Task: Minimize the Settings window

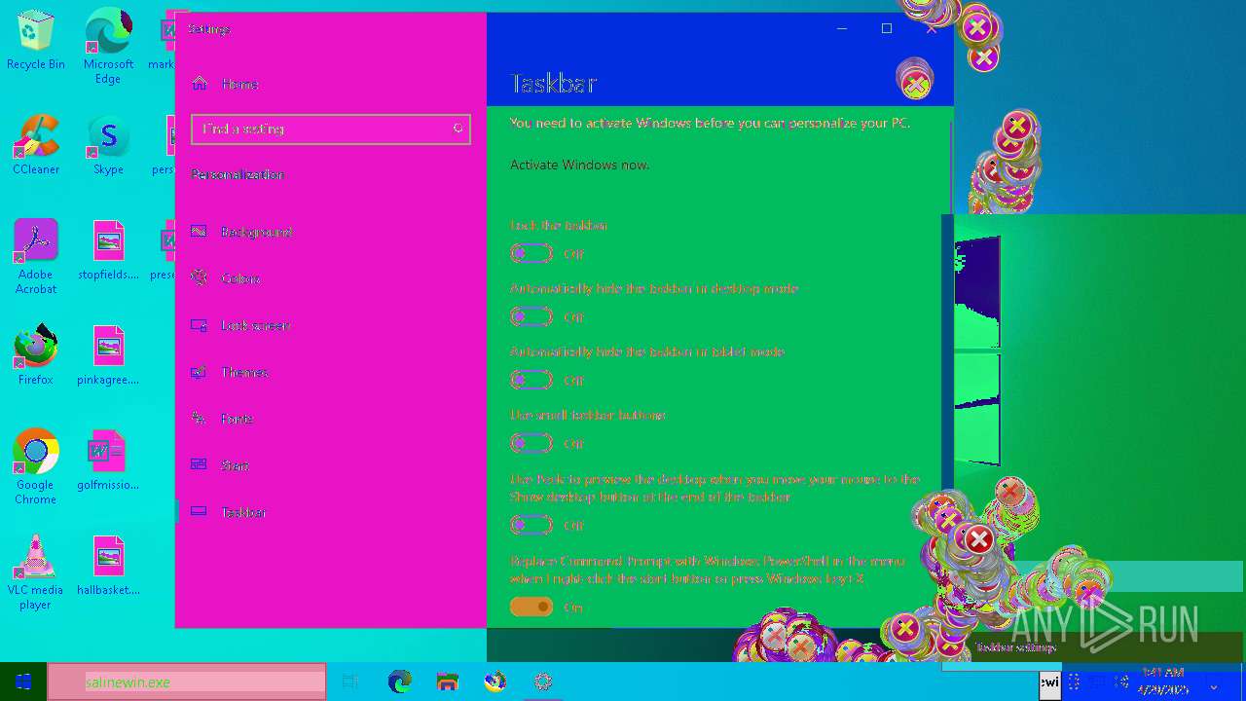Action: click(x=841, y=28)
